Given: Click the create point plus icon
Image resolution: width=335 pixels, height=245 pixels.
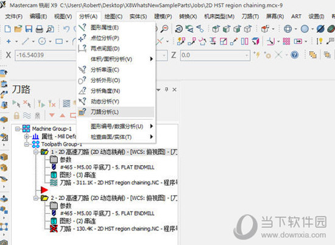Looking at the screenshot, I should (x=9, y=41).
